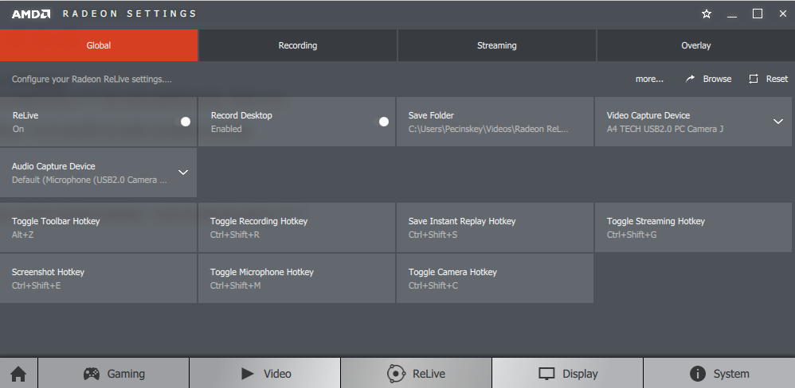Edit the Toggle Recording Hotkey tile

296,227
